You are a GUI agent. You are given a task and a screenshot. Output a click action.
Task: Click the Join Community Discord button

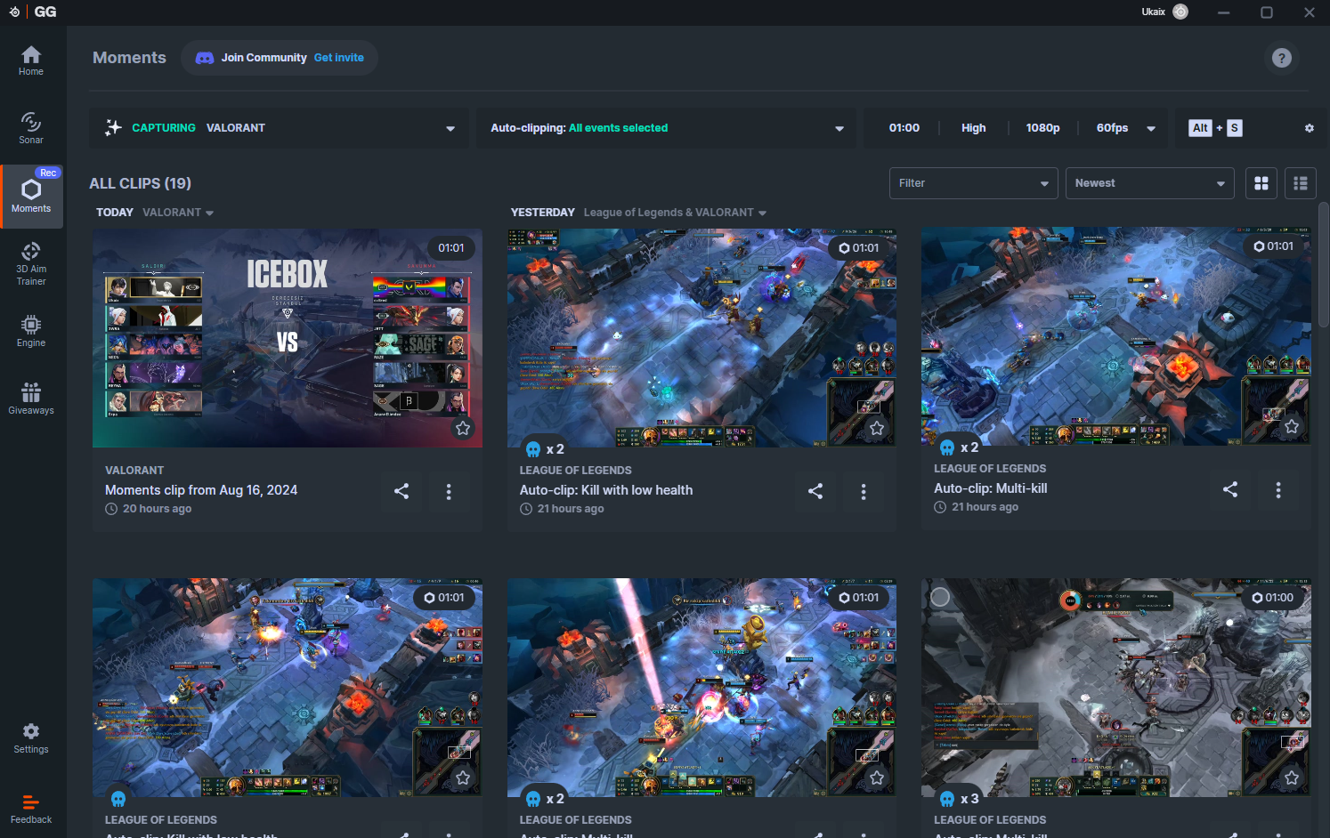pos(280,58)
